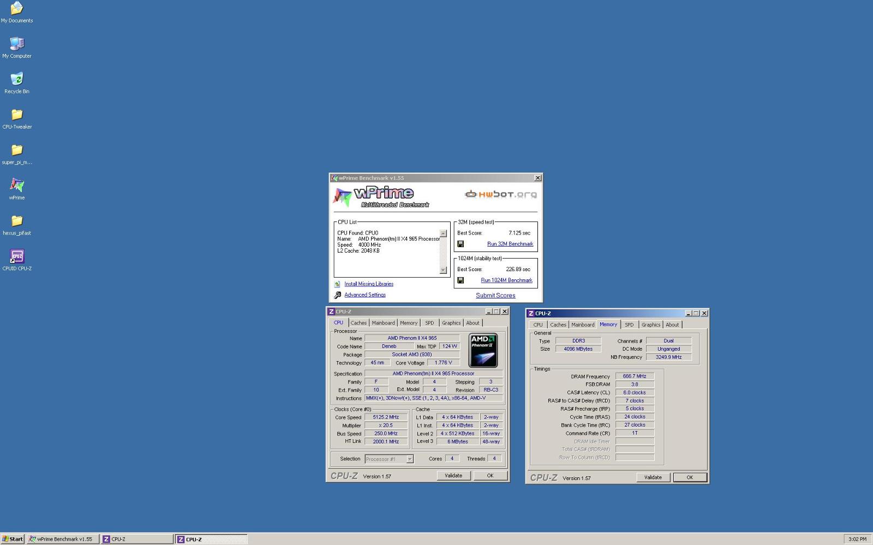Click the Multiplier x 20.5 value

click(x=386, y=426)
